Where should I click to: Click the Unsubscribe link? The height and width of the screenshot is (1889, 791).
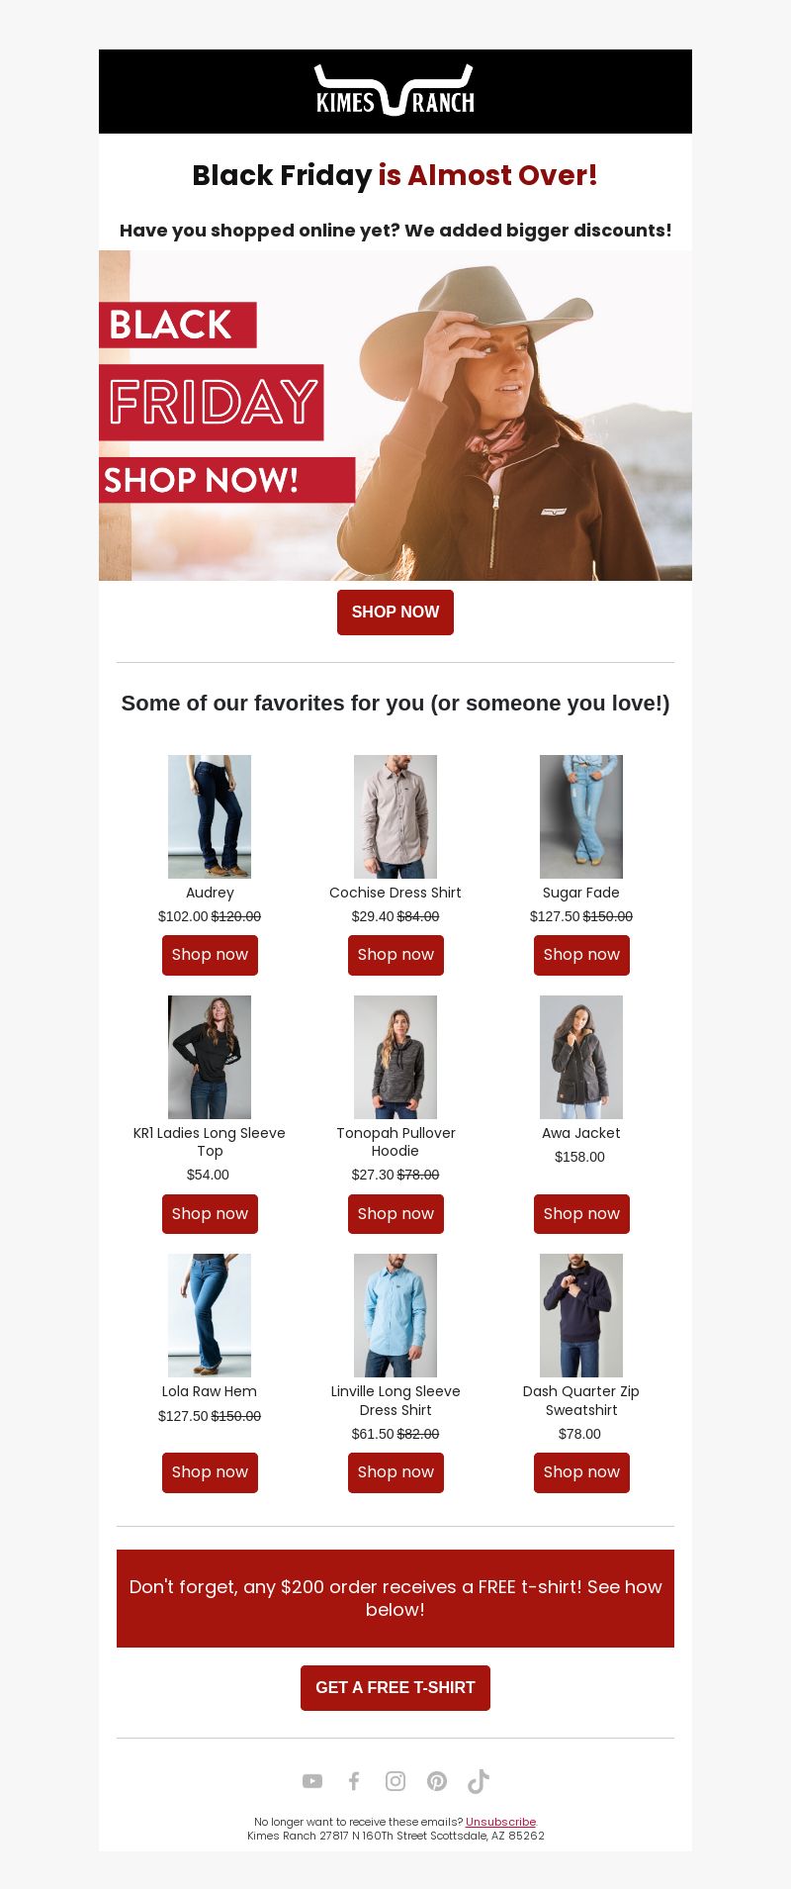[x=500, y=1822]
